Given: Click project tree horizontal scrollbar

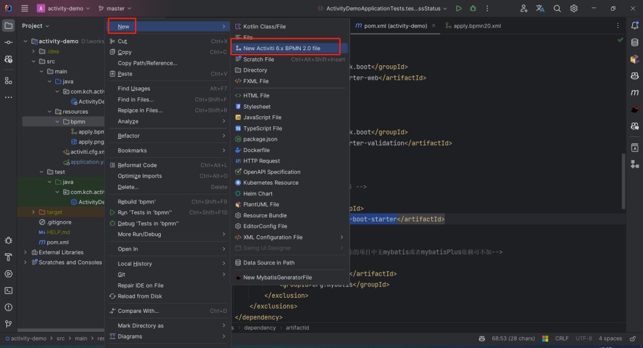Looking at the screenshot, I should (61, 330).
